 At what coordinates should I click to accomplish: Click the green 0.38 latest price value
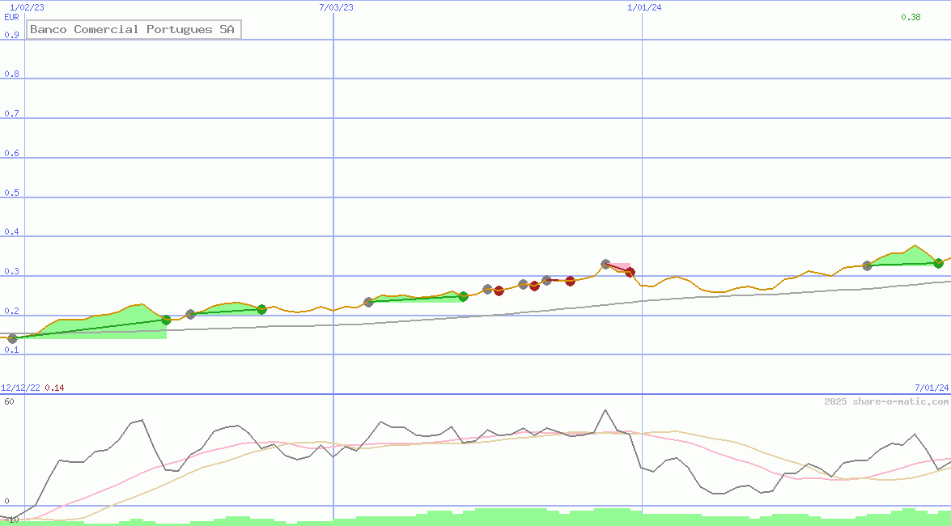911,17
